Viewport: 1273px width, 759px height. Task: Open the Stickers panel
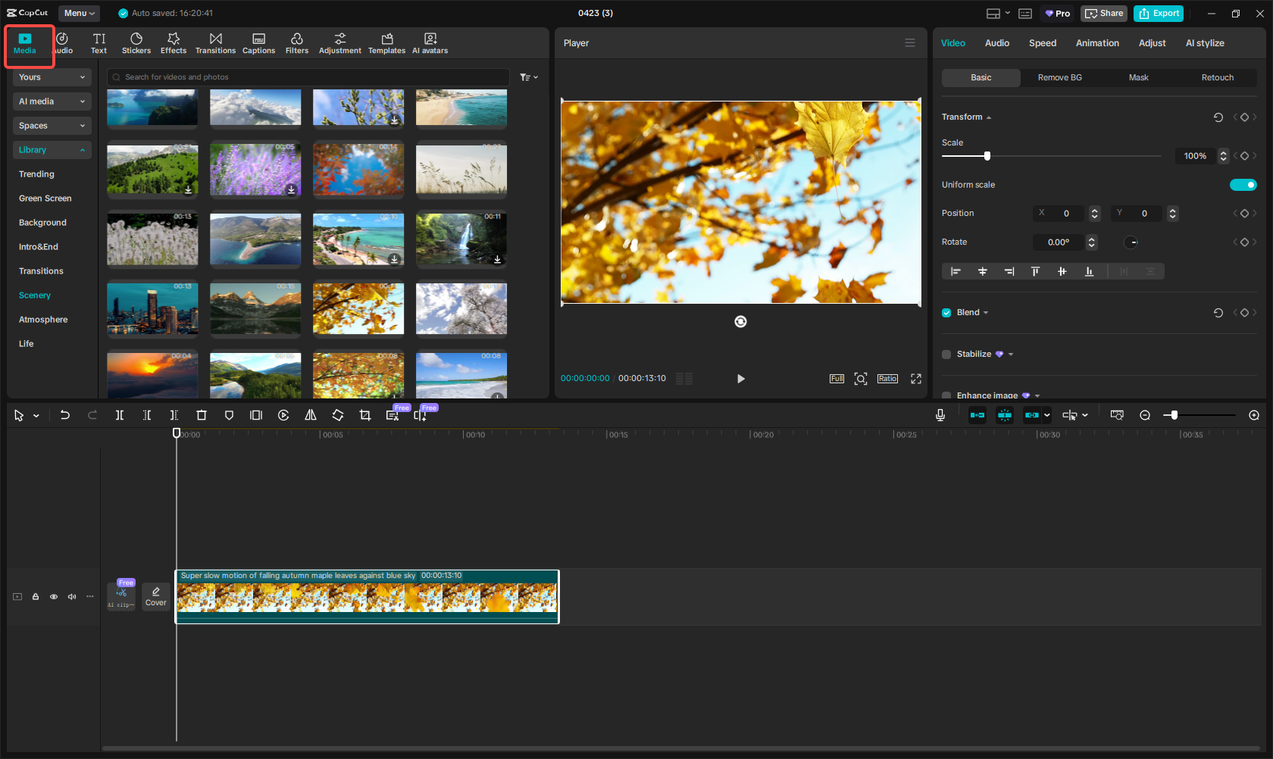point(136,42)
